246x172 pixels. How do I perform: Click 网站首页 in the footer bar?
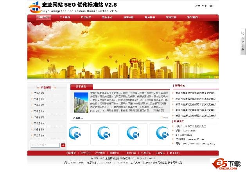pyautogui.click(x=71, y=153)
